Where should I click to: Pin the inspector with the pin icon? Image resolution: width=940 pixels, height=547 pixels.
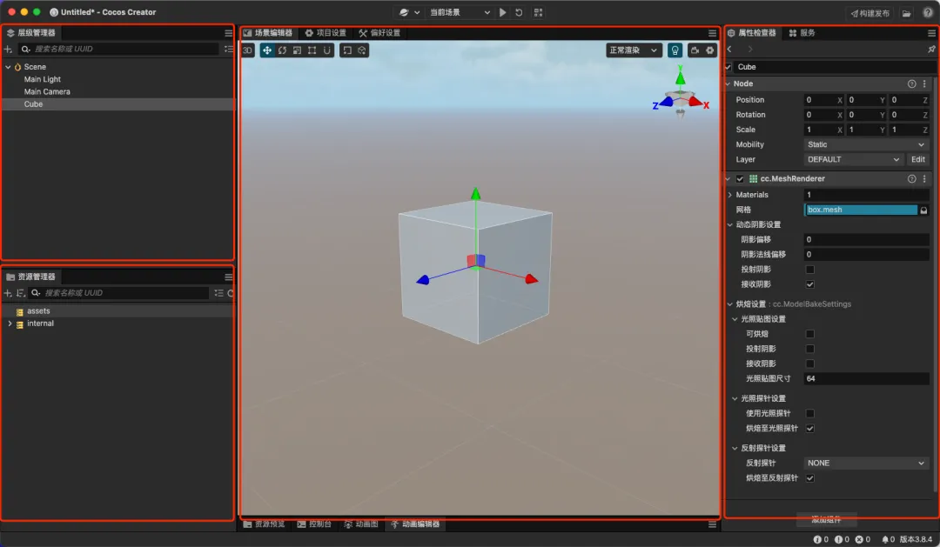931,49
